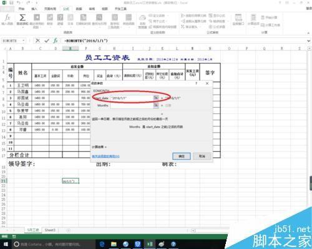Open the Date & Time functions icon

(x=83, y=20)
